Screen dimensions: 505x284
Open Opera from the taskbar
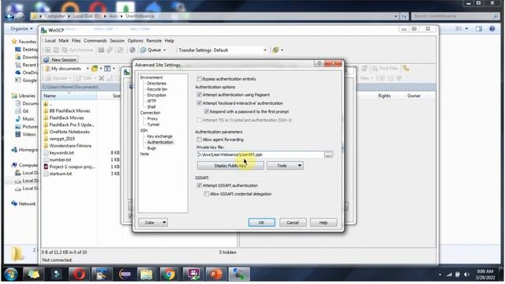pyautogui.click(x=79, y=275)
